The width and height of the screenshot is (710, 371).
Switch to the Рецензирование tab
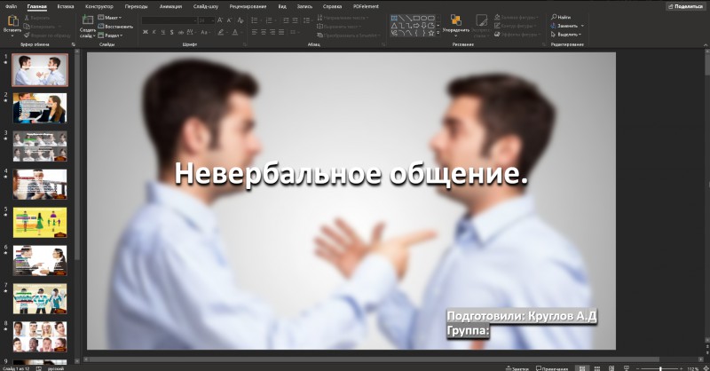(248, 6)
